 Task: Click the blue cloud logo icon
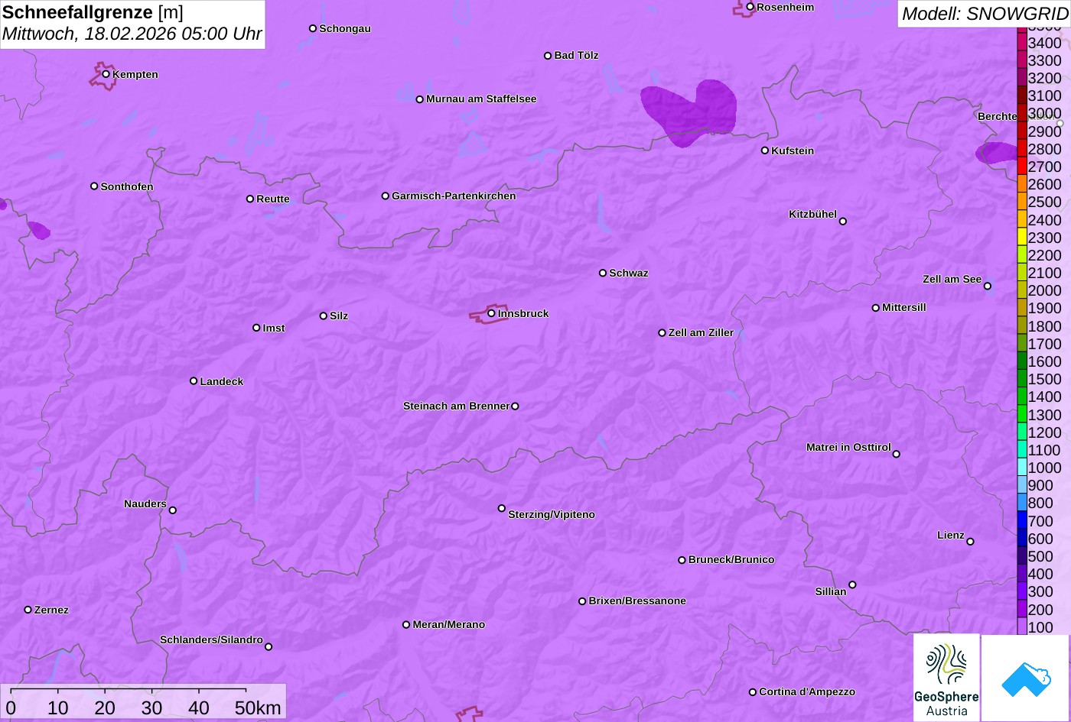pyautogui.click(x=1026, y=678)
